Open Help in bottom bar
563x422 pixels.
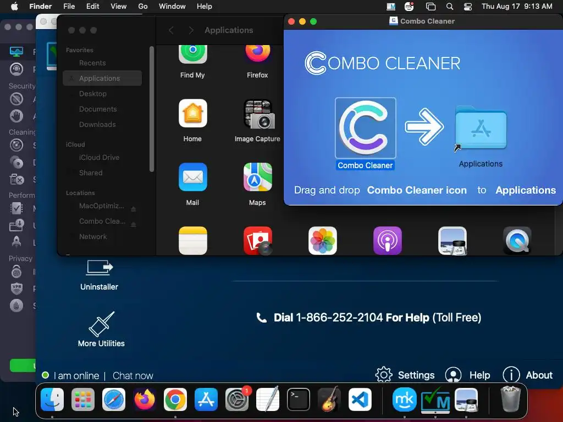pos(467,375)
